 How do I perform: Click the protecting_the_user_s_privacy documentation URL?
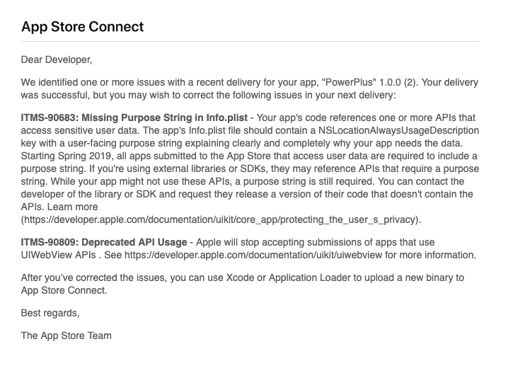tap(221, 219)
